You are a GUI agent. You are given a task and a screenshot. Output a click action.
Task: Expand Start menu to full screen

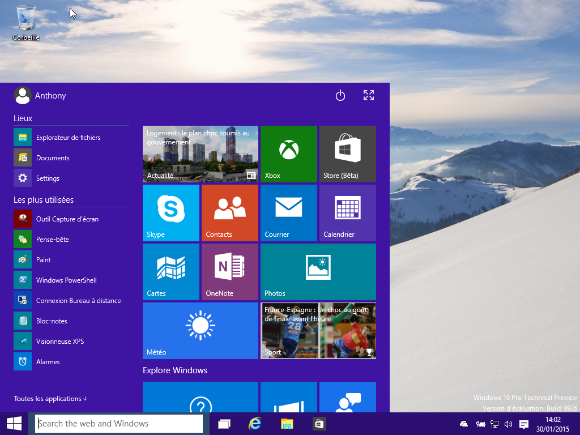point(369,96)
